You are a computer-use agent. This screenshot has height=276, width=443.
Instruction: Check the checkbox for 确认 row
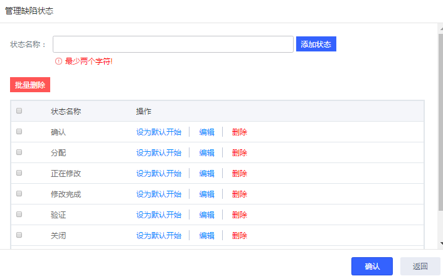click(19, 132)
